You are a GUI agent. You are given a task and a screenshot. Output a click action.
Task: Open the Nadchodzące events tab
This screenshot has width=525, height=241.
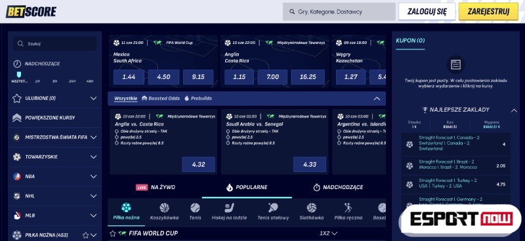click(338, 187)
